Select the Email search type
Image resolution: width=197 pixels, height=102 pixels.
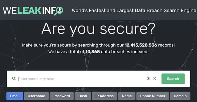(15, 96)
